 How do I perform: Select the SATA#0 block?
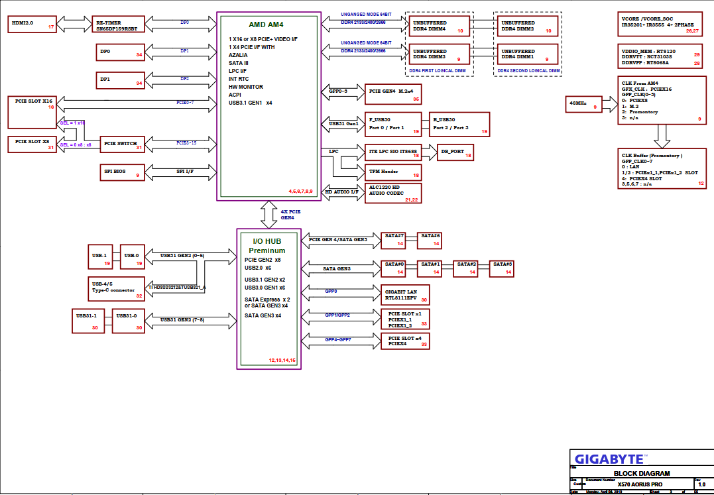point(393,268)
